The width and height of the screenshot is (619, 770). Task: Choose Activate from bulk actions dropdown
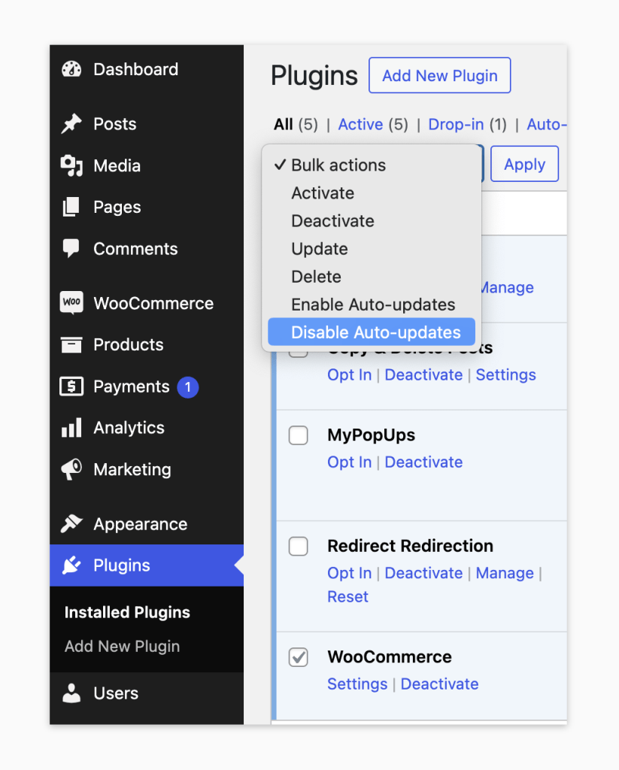pyautogui.click(x=372, y=193)
